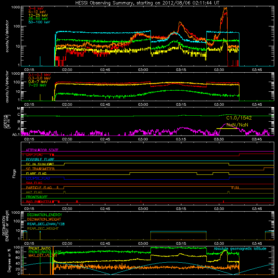Click the 03:00 time tick under the decimation panel
The height and width of the screenshot is (278, 278).
click(x=143, y=244)
